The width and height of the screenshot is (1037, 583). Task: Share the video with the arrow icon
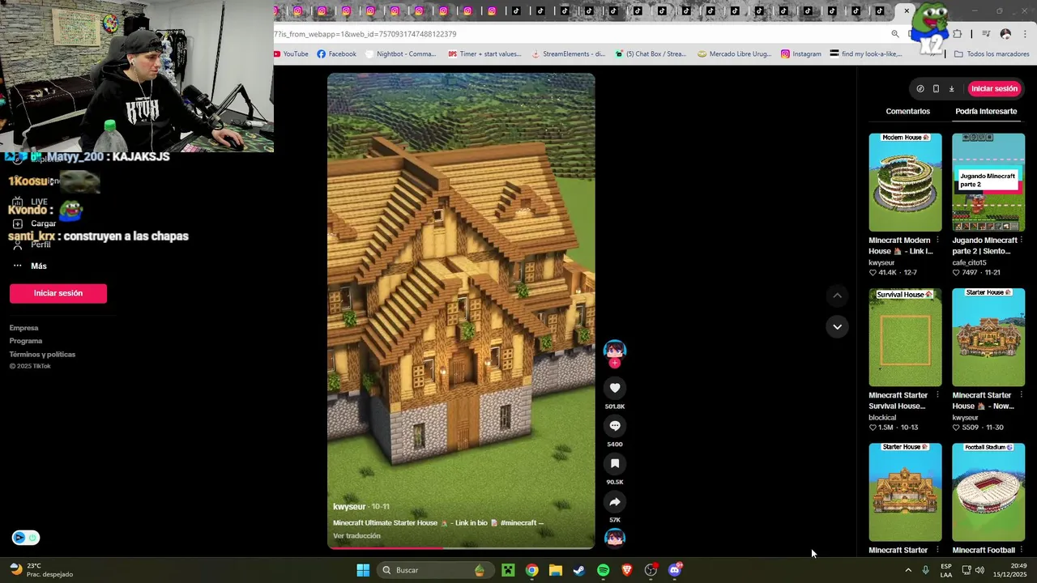[615, 502]
